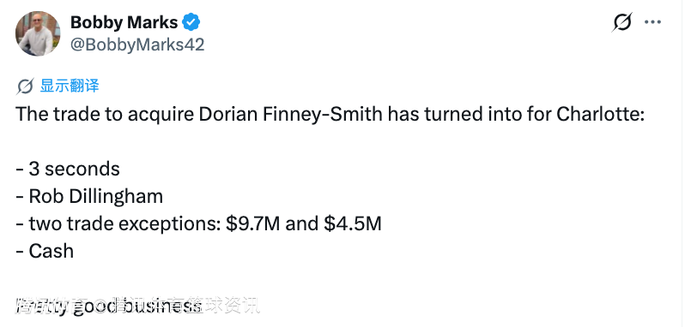Click the name Dorian Finney-Smith in the tweet

[x=292, y=115]
